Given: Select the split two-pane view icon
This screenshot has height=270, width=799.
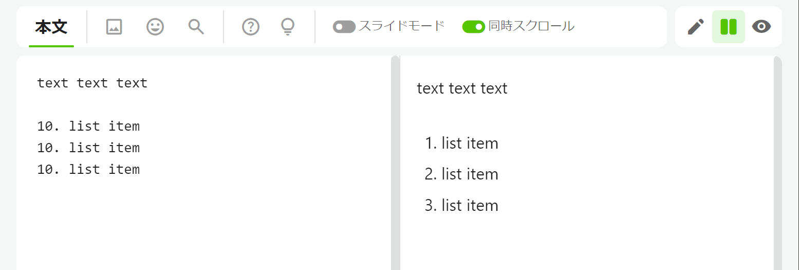Looking at the screenshot, I should (x=729, y=27).
